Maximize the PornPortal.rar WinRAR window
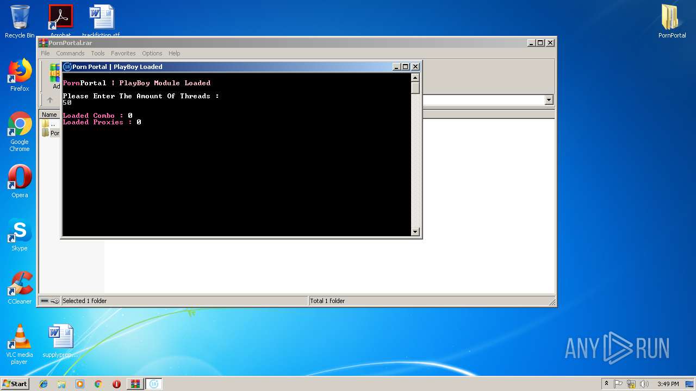This screenshot has height=391, width=696. click(540, 43)
